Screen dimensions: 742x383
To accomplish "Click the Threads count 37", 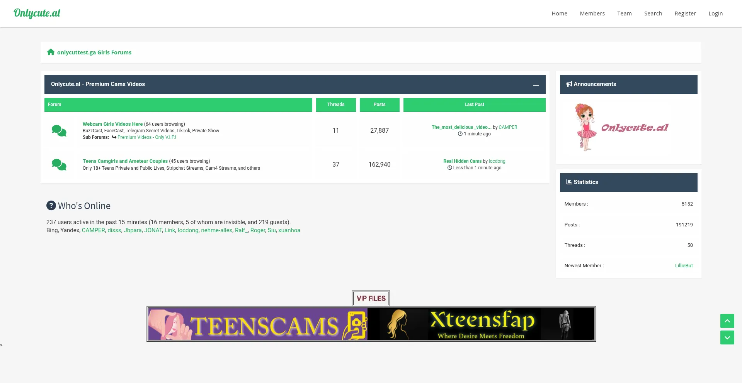I will tap(336, 165).
